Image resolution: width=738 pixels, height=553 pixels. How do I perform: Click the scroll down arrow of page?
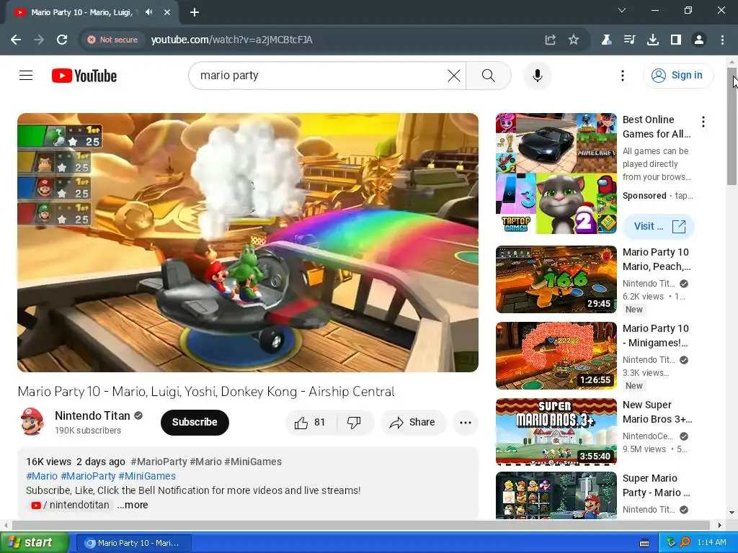[732, 513]
